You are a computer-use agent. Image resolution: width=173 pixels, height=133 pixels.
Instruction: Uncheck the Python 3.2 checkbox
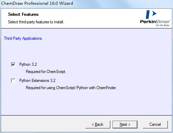(13, 64)
